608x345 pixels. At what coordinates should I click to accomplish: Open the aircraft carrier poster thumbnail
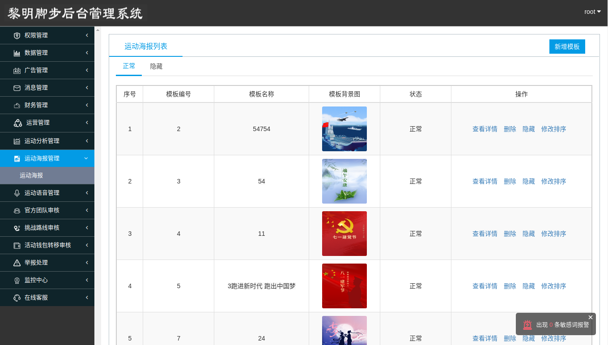coord(344,129)
